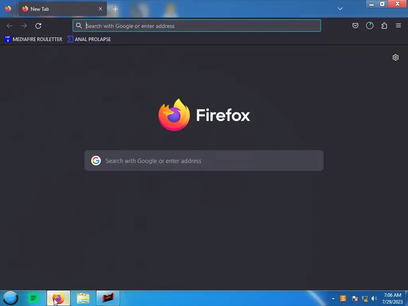Viewport: 408px width, 306px height.
Task: Select the New Tab tab
Action: click(63, 9)
